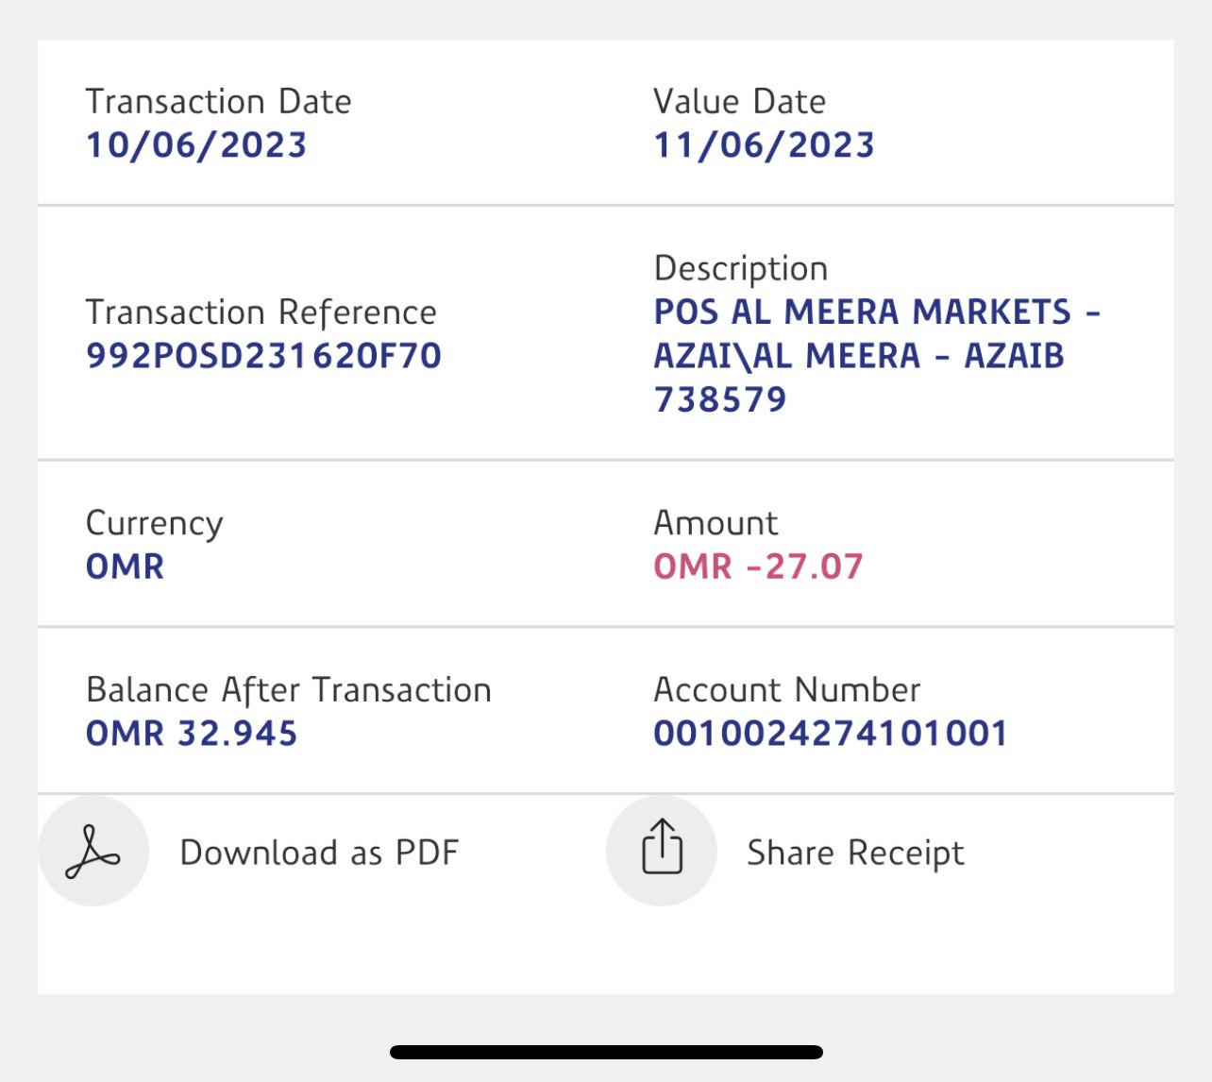This screenshot has width=1212, height=1082.
Task: Tap the Adobe PDF download icon
Action: (93, 852)
